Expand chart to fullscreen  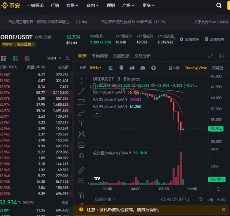click(211, 56)
